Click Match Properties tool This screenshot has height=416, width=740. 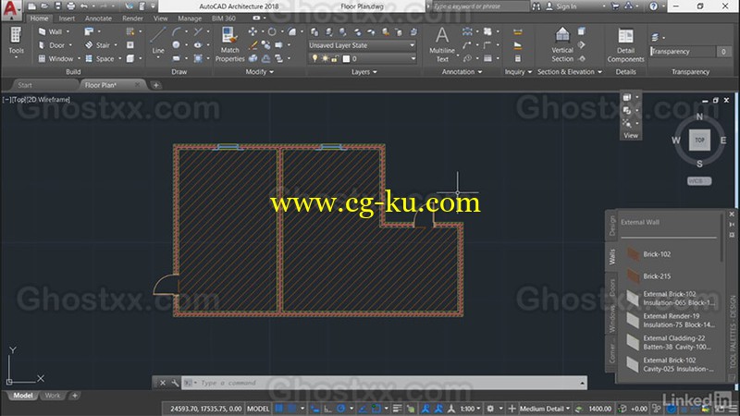pyautogui.click(x=229, y=44)
